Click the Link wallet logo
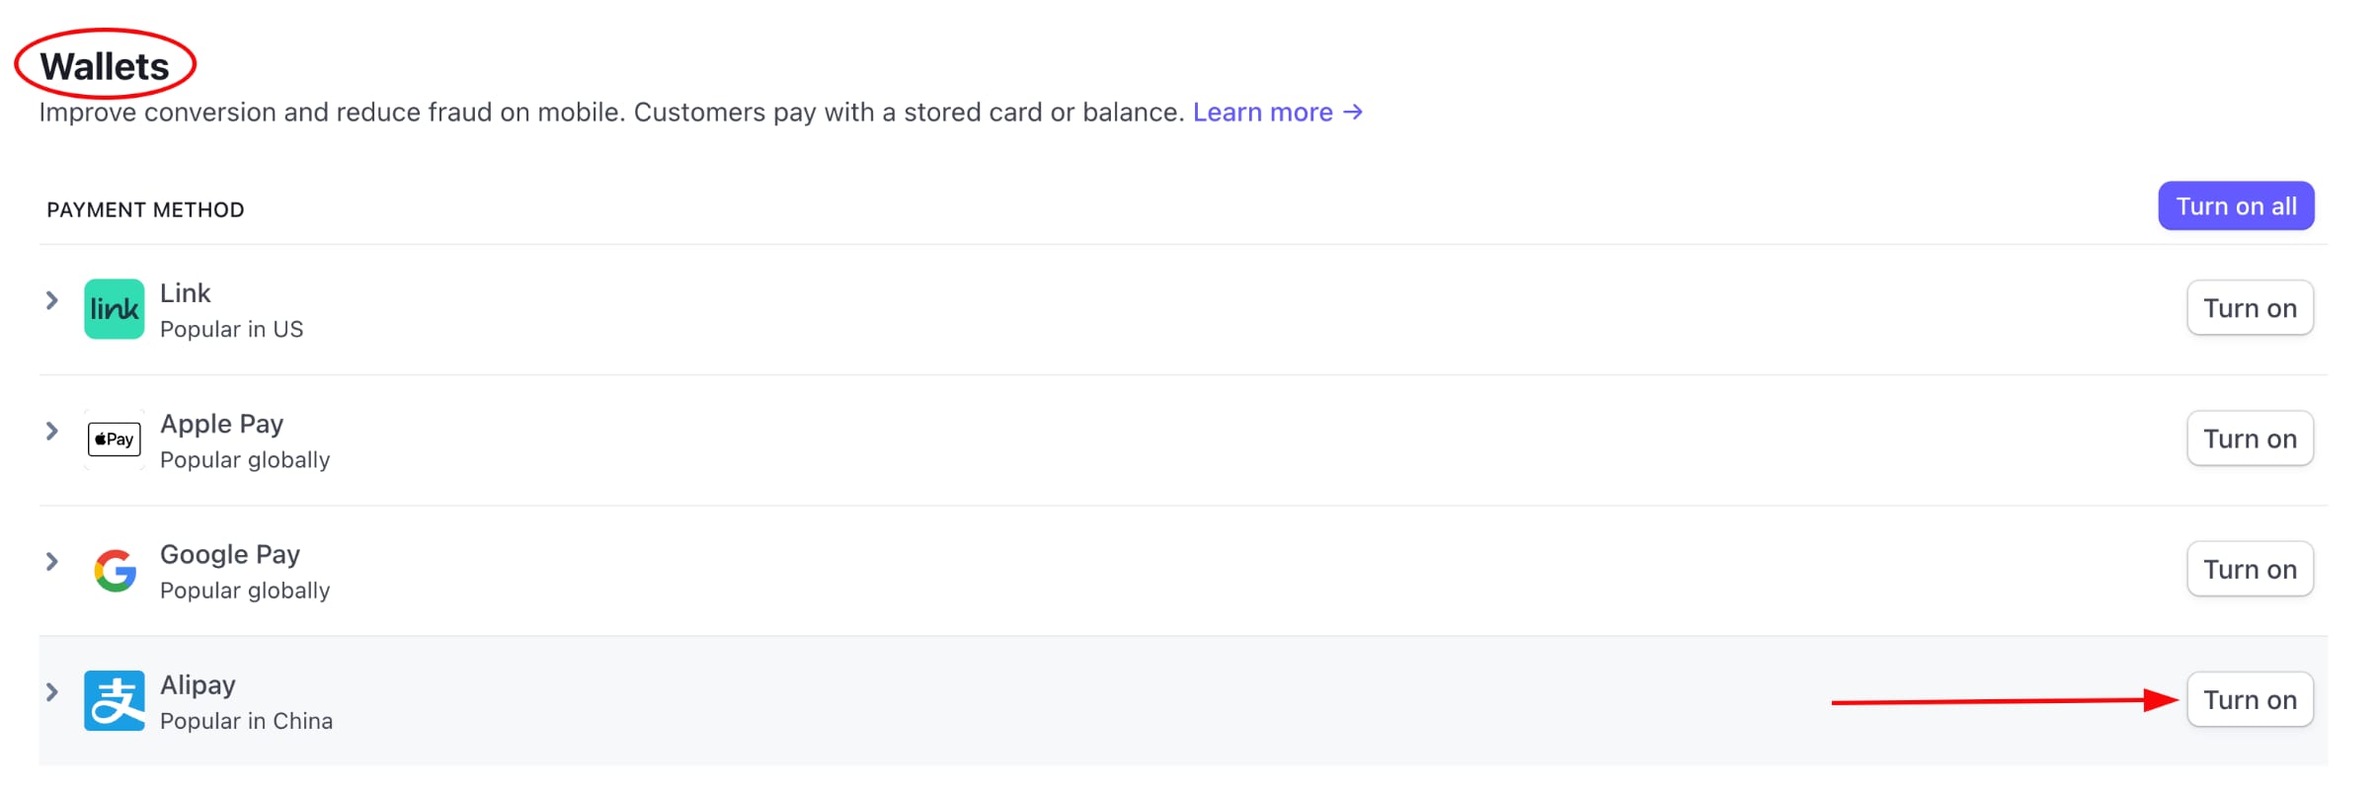Viewport: 2378px width, 794px height. tap(114, 308)
